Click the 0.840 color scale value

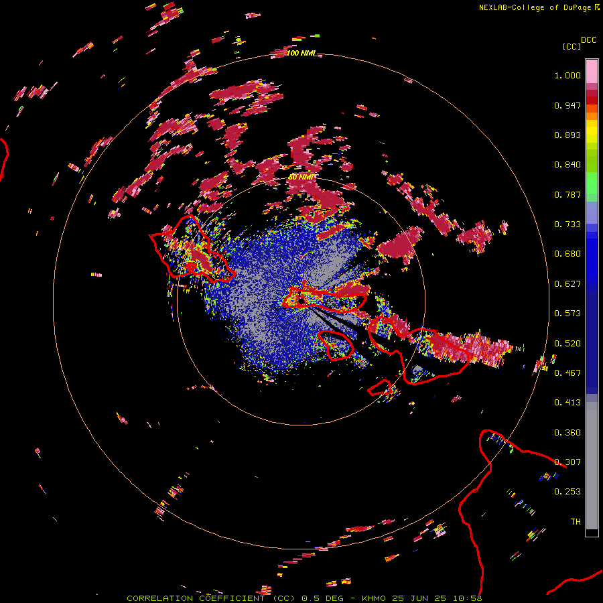567,165
